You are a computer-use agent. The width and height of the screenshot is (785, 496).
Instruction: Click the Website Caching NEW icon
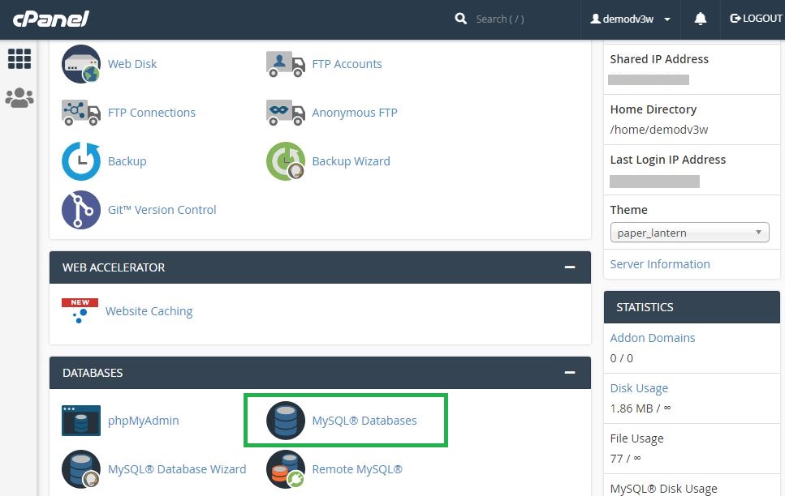click(80, 311)
